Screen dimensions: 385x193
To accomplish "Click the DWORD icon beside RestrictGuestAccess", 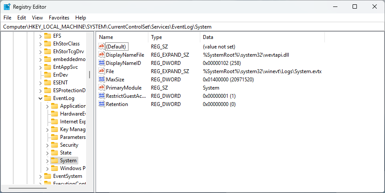I will (101, 96).
